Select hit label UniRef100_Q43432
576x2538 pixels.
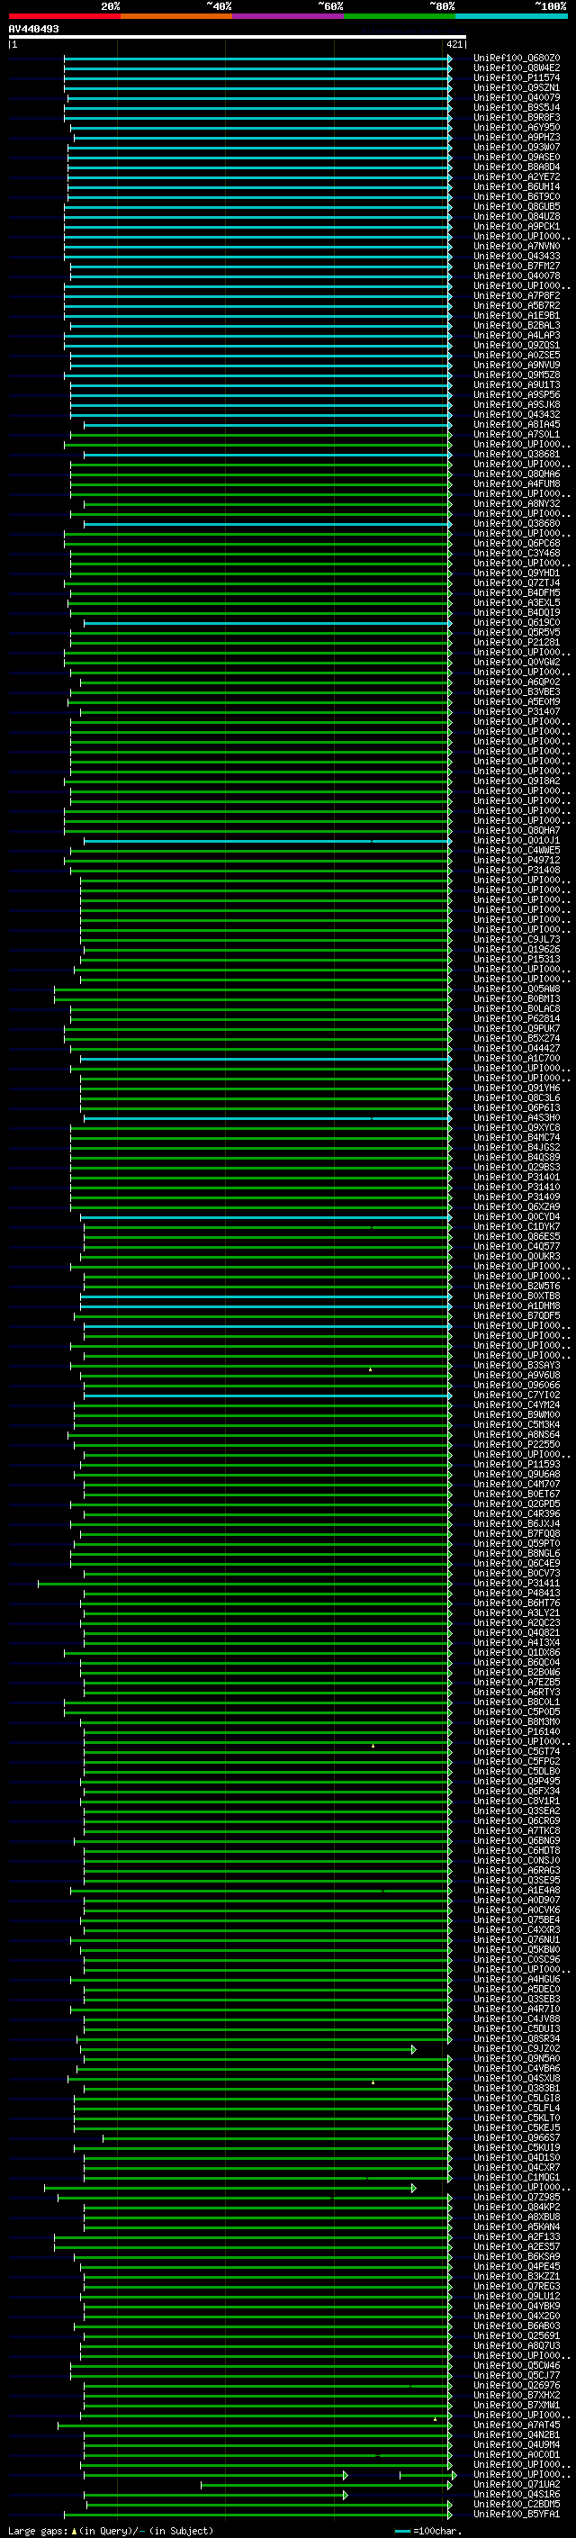pos(517,415)
